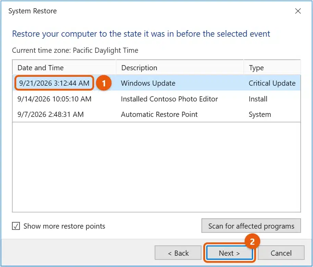The width and height of the screenshot is (313, 267).
Task: Go to the Next step
Action: (x=229, y=253)
